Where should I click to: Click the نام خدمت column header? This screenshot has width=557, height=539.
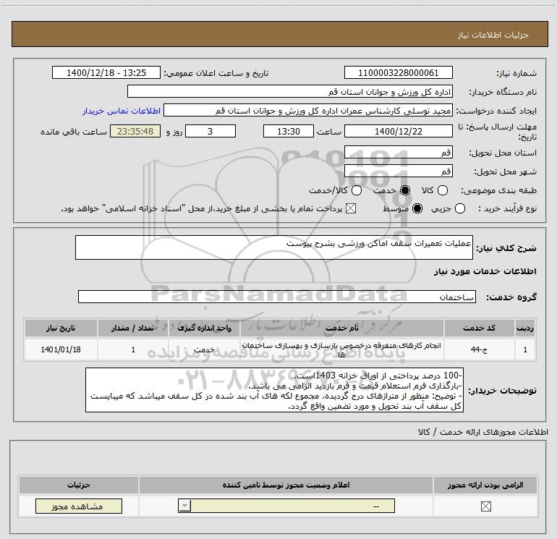point(342,328)
